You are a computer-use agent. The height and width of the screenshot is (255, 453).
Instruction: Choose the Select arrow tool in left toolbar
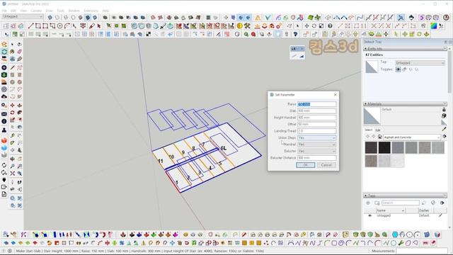pos(12,44)
